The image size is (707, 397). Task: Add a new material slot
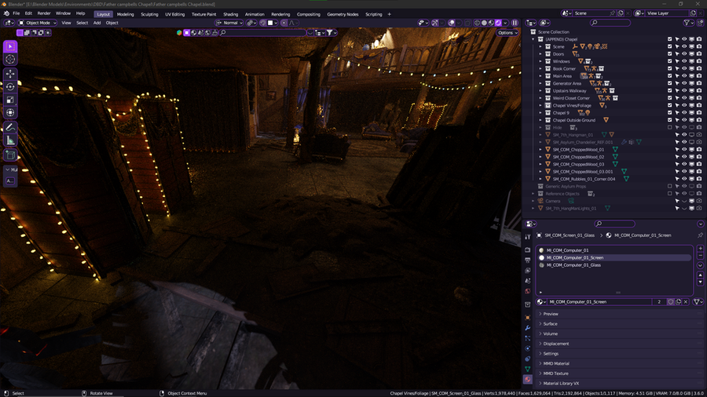[700, 249]
